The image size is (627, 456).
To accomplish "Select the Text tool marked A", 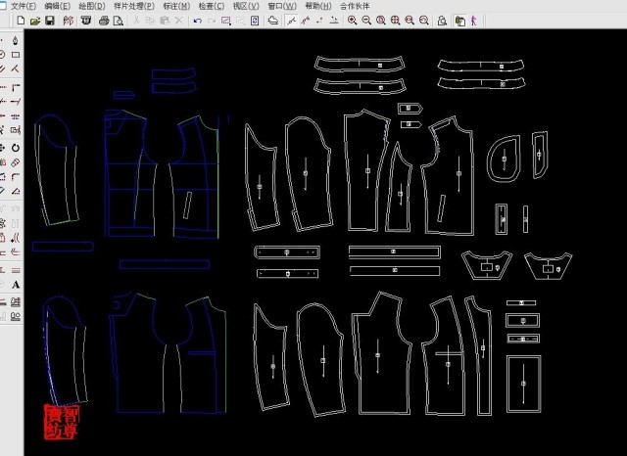I will [x=16, y=285].
